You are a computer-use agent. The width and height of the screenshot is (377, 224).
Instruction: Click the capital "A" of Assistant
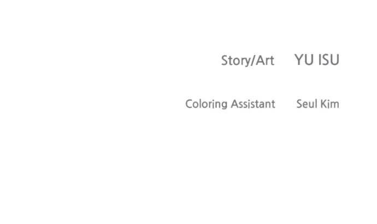[x=234, y=104]
